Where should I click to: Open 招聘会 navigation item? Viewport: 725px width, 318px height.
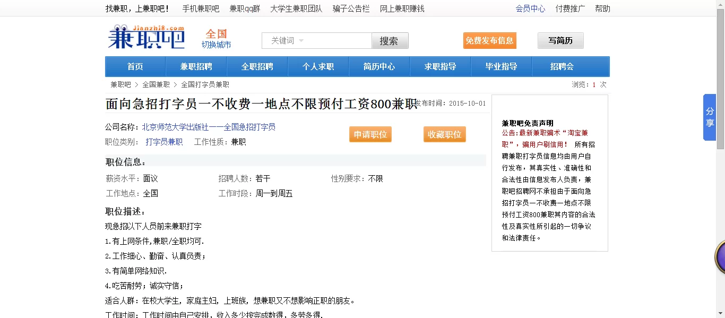click(562, 67)
